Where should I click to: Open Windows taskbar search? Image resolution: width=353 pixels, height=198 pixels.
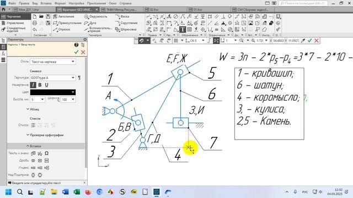[20, 192]
